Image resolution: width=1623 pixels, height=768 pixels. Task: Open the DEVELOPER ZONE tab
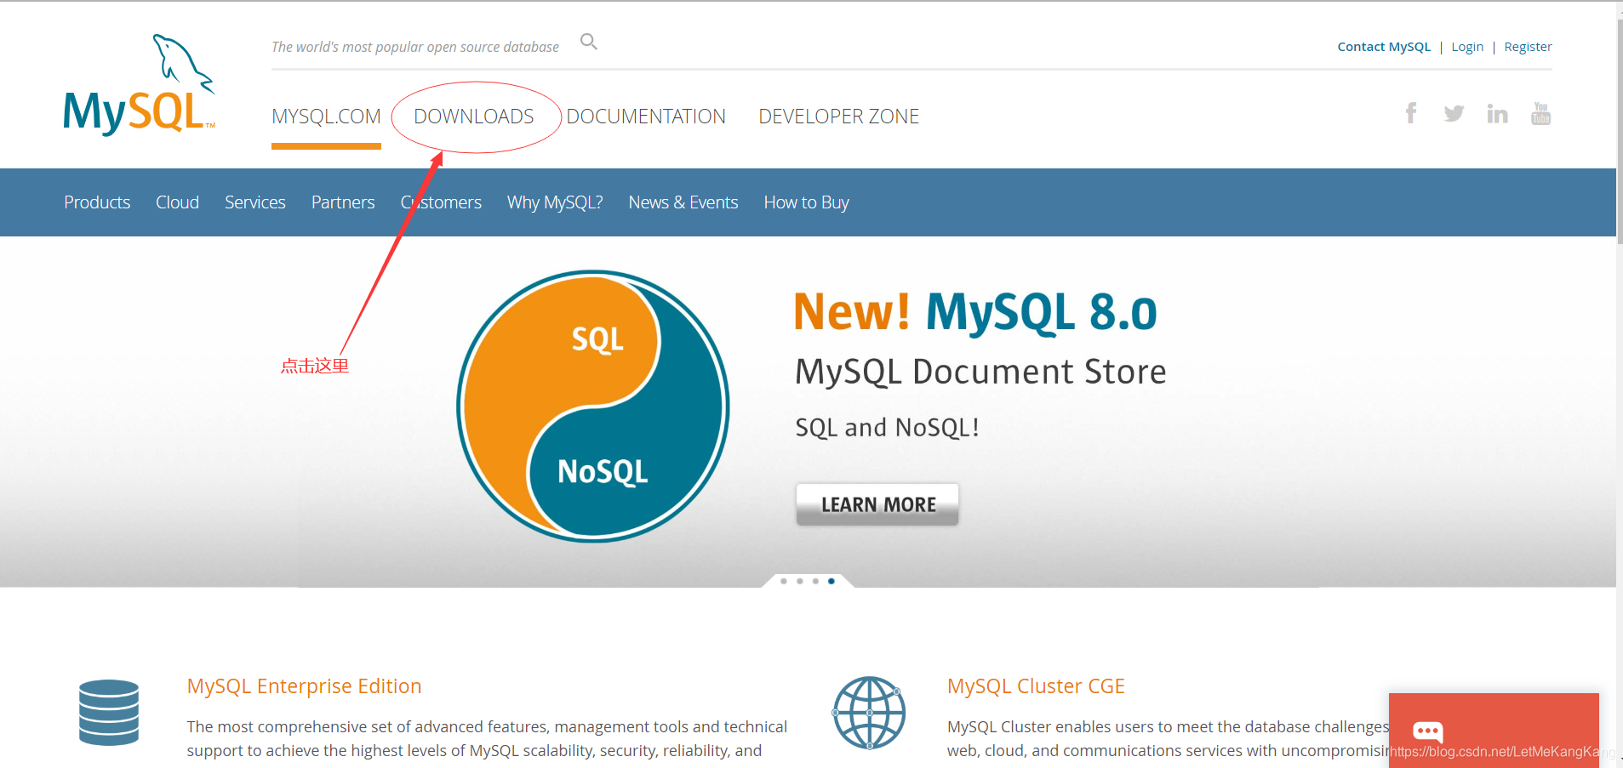pos(839,117)
